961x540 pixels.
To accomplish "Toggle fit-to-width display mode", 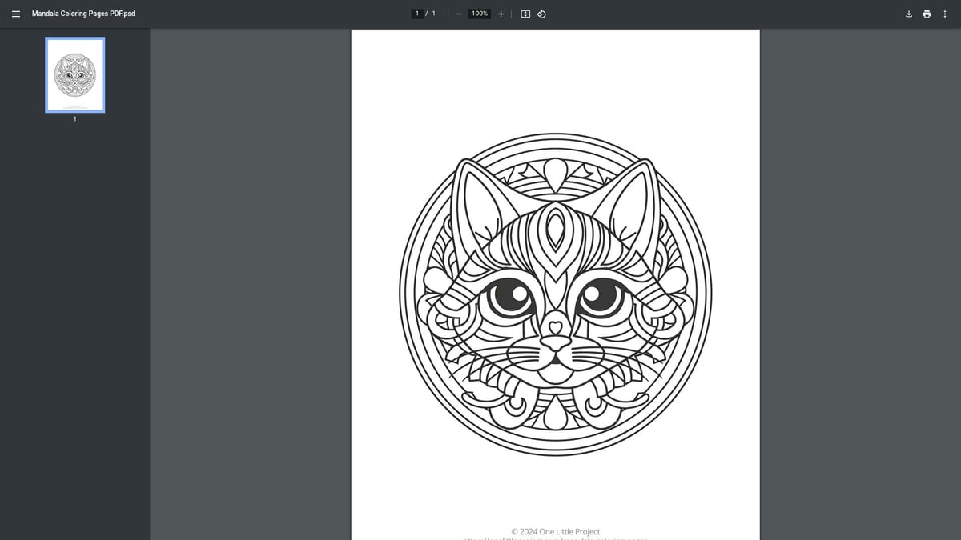I will [x=525, y=14].
